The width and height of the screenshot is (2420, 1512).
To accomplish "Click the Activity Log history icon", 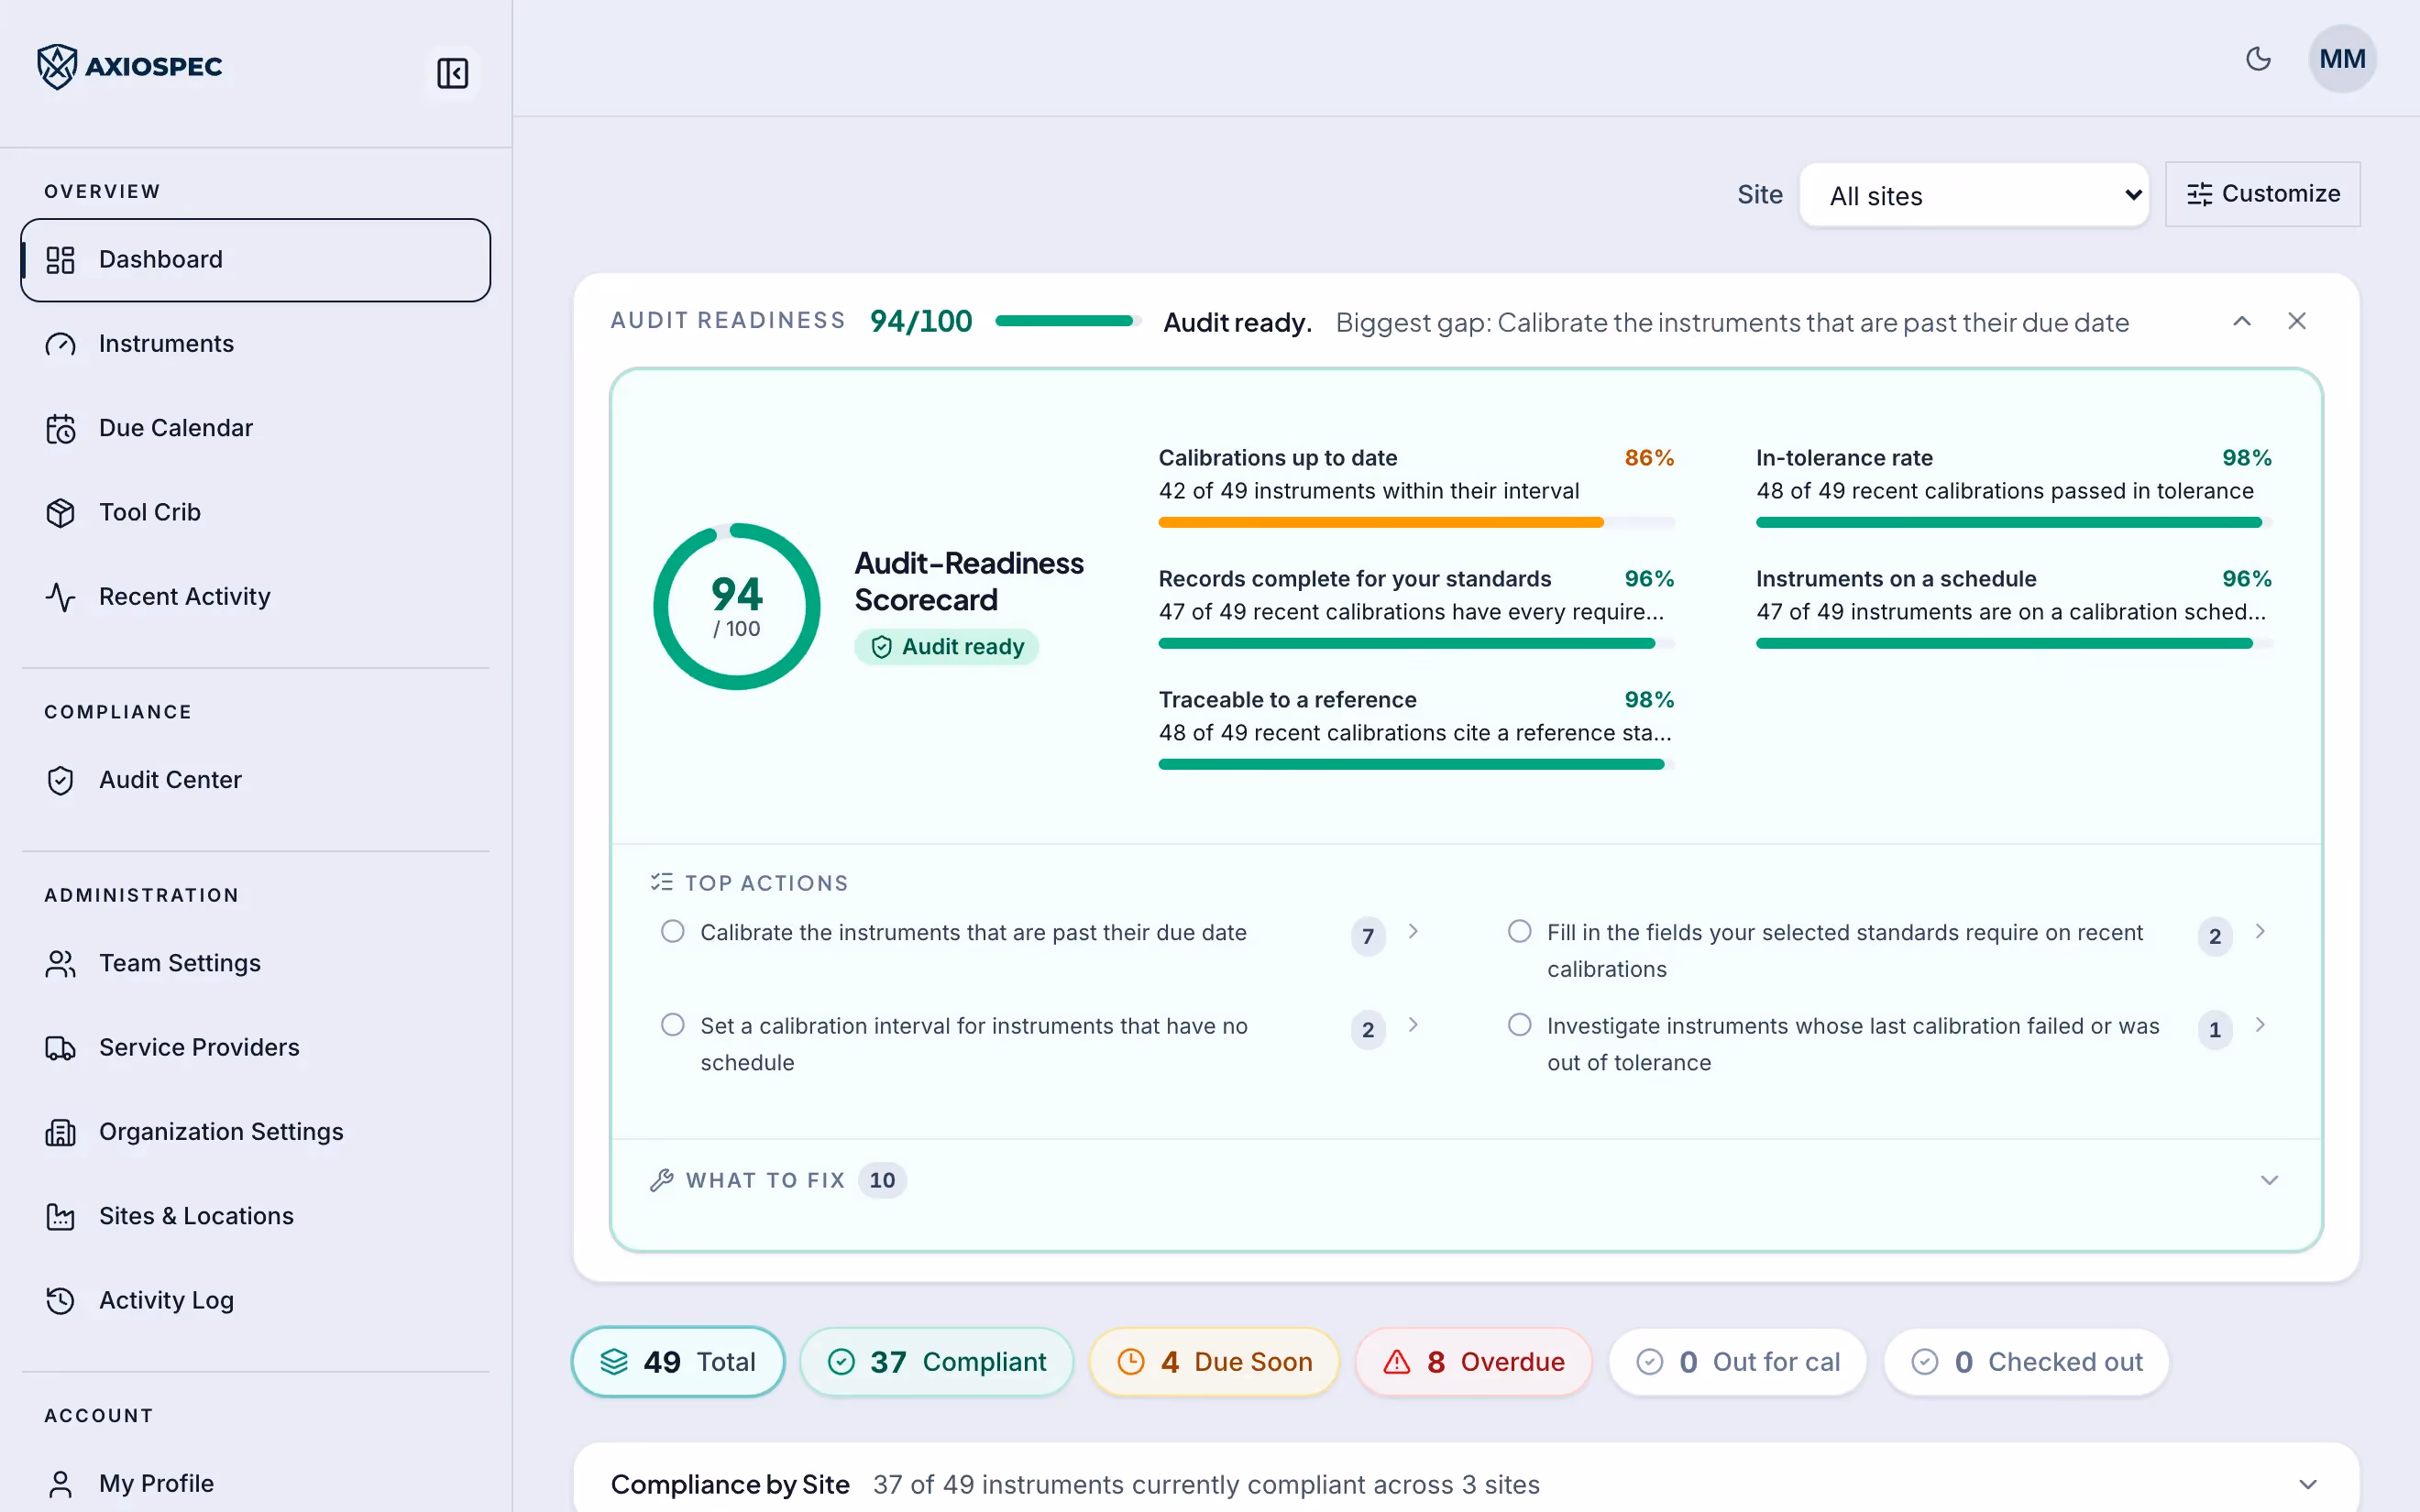I will [x=61, y=1300].
